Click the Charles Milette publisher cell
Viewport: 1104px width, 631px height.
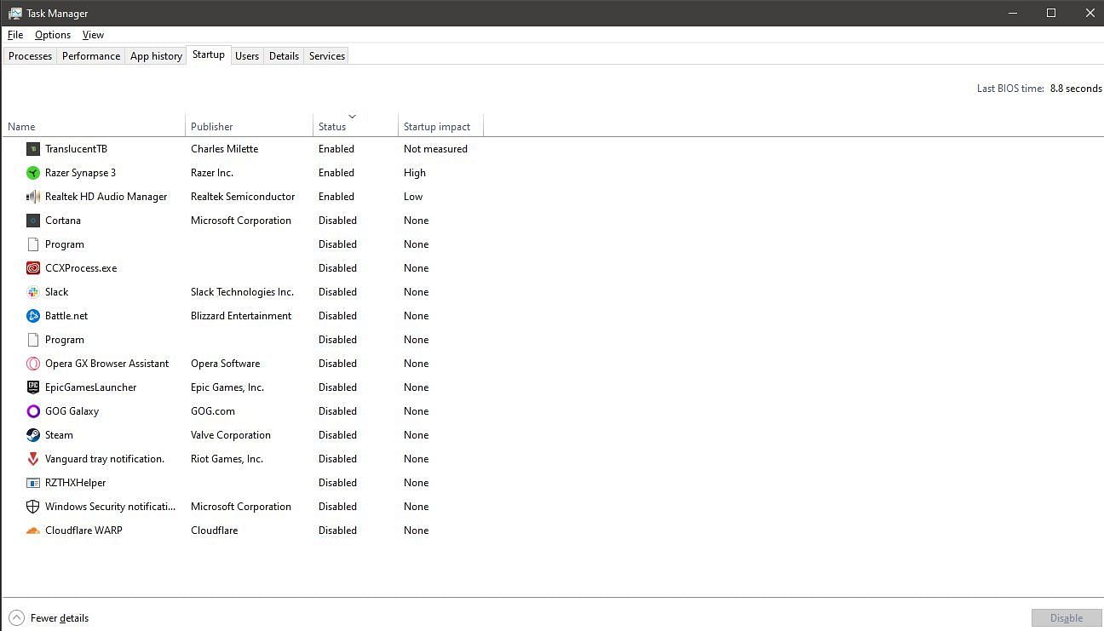pyautogui.click(x=225, y=149)
